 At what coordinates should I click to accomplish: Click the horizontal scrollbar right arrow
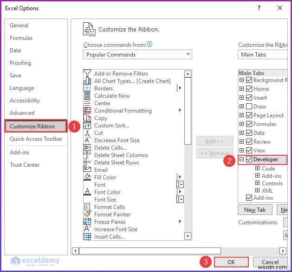(283, 251)
